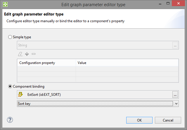Click the browse button beside the String field

click(x=175, y=45)
